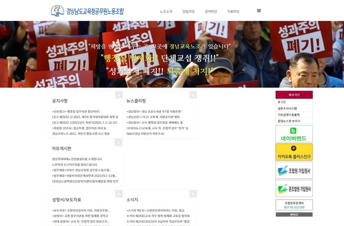This screenshot has width=344, height=226.
Task: Open the 참여마당 menu
Action: (211, 11)
